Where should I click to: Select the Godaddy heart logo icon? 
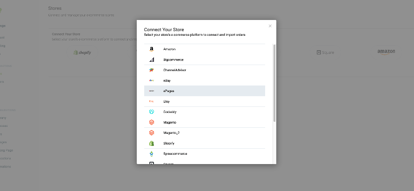[x=151, y=112]
